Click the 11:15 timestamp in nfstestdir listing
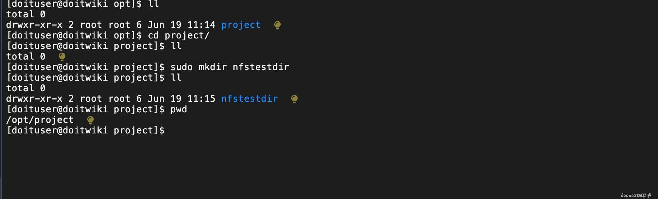 201,99
